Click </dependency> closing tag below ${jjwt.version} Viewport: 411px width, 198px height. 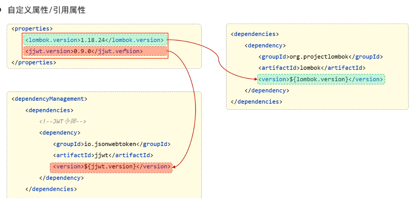pos(61,178)
